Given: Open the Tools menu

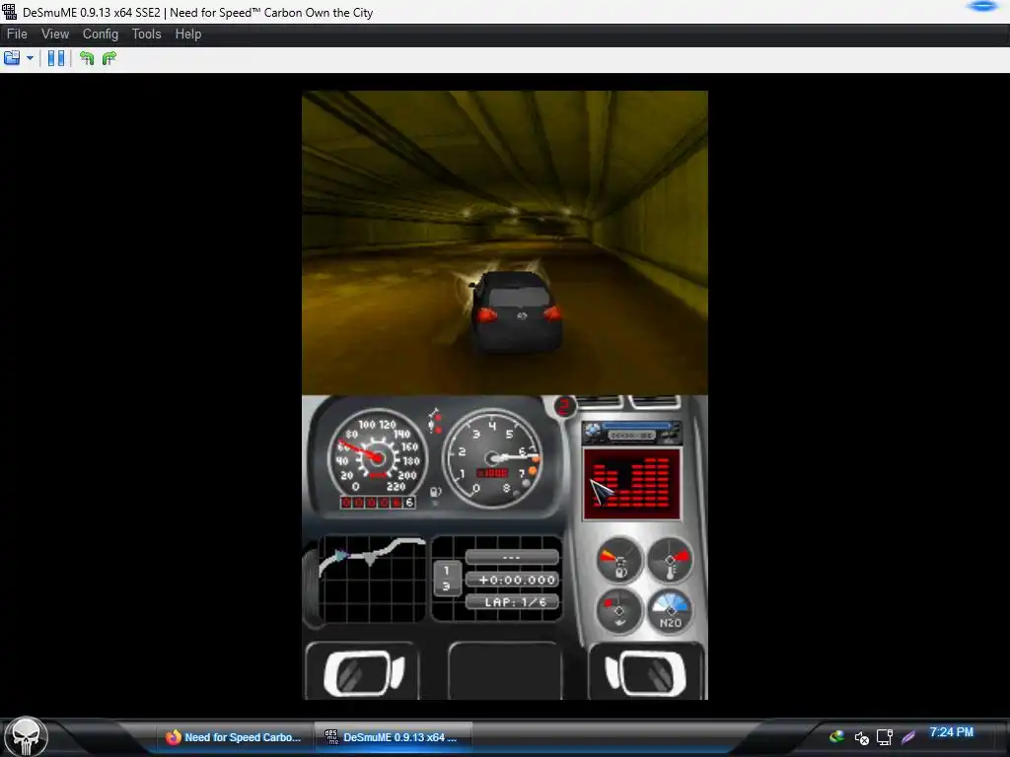Looking at the screenshot, I should tap(146, 34).
